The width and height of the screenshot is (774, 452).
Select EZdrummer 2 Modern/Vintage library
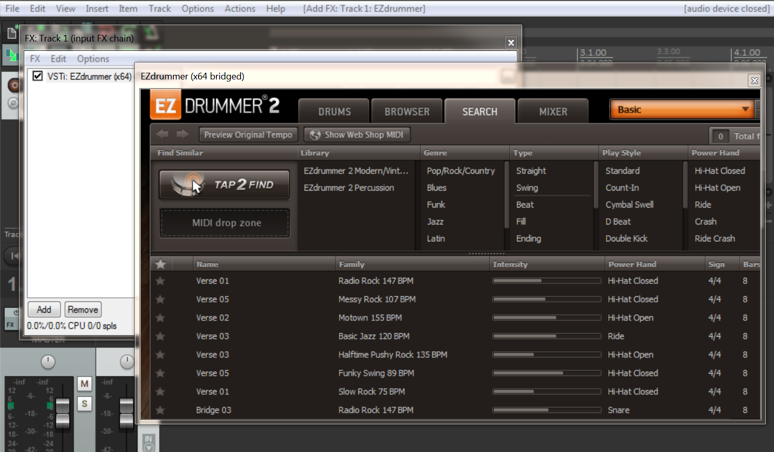tap(356, 171)
